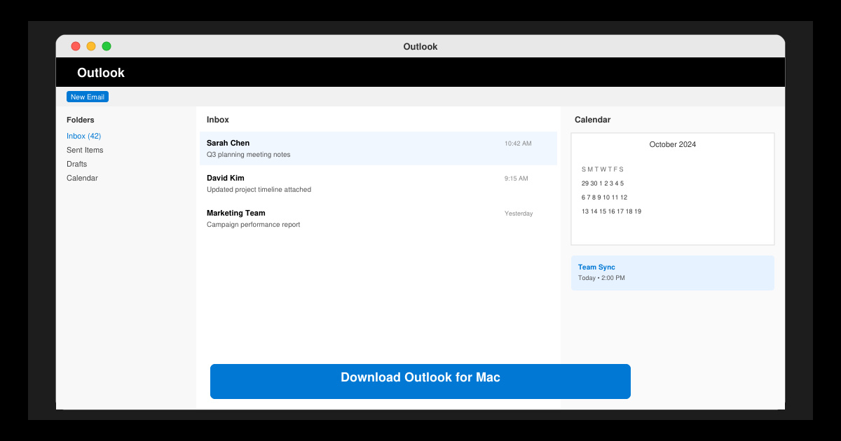This screenshot has width=841, height=441.
Task: Click the Inbox heading above message list
Action: (218, 120)
